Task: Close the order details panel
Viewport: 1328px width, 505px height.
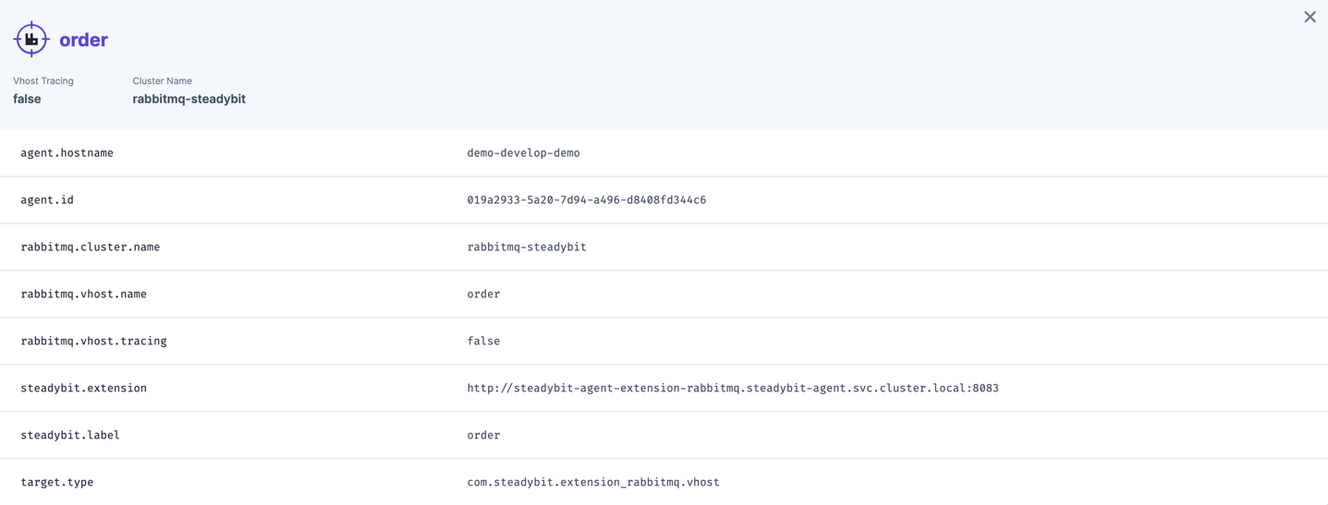Action: pos(1310,17)
